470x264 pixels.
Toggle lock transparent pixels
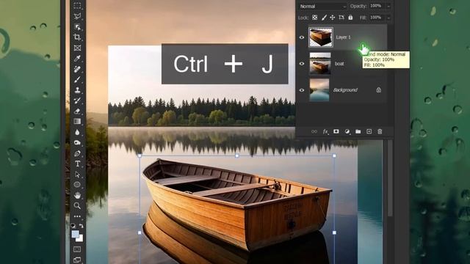tap(315, 18)
